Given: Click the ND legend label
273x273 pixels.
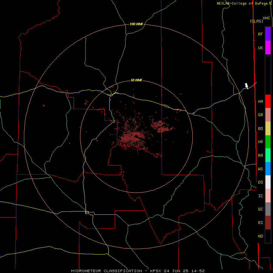Looking at the screenshot, I should pyautogui.click(x=260, y=236).
